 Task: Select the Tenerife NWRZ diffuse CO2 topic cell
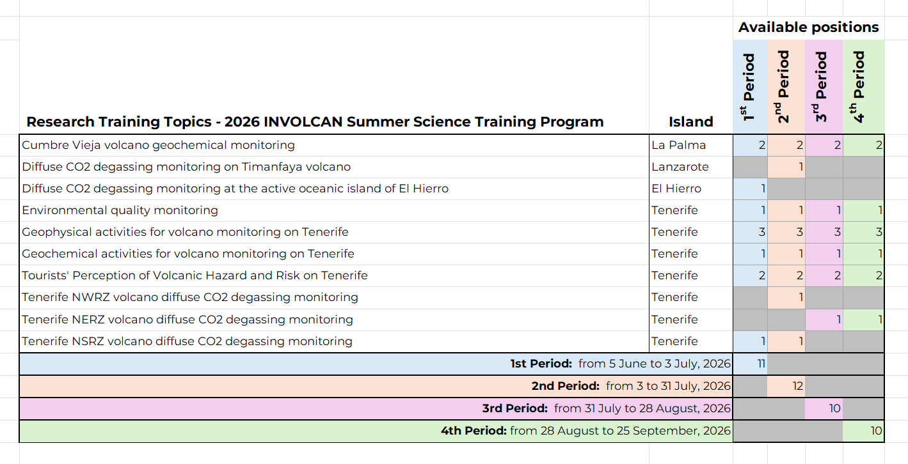pyautogui.click(x=190, y=297)
